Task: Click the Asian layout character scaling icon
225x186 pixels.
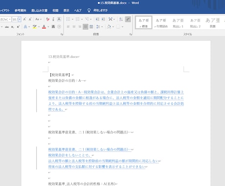Action: click(111, 19)
